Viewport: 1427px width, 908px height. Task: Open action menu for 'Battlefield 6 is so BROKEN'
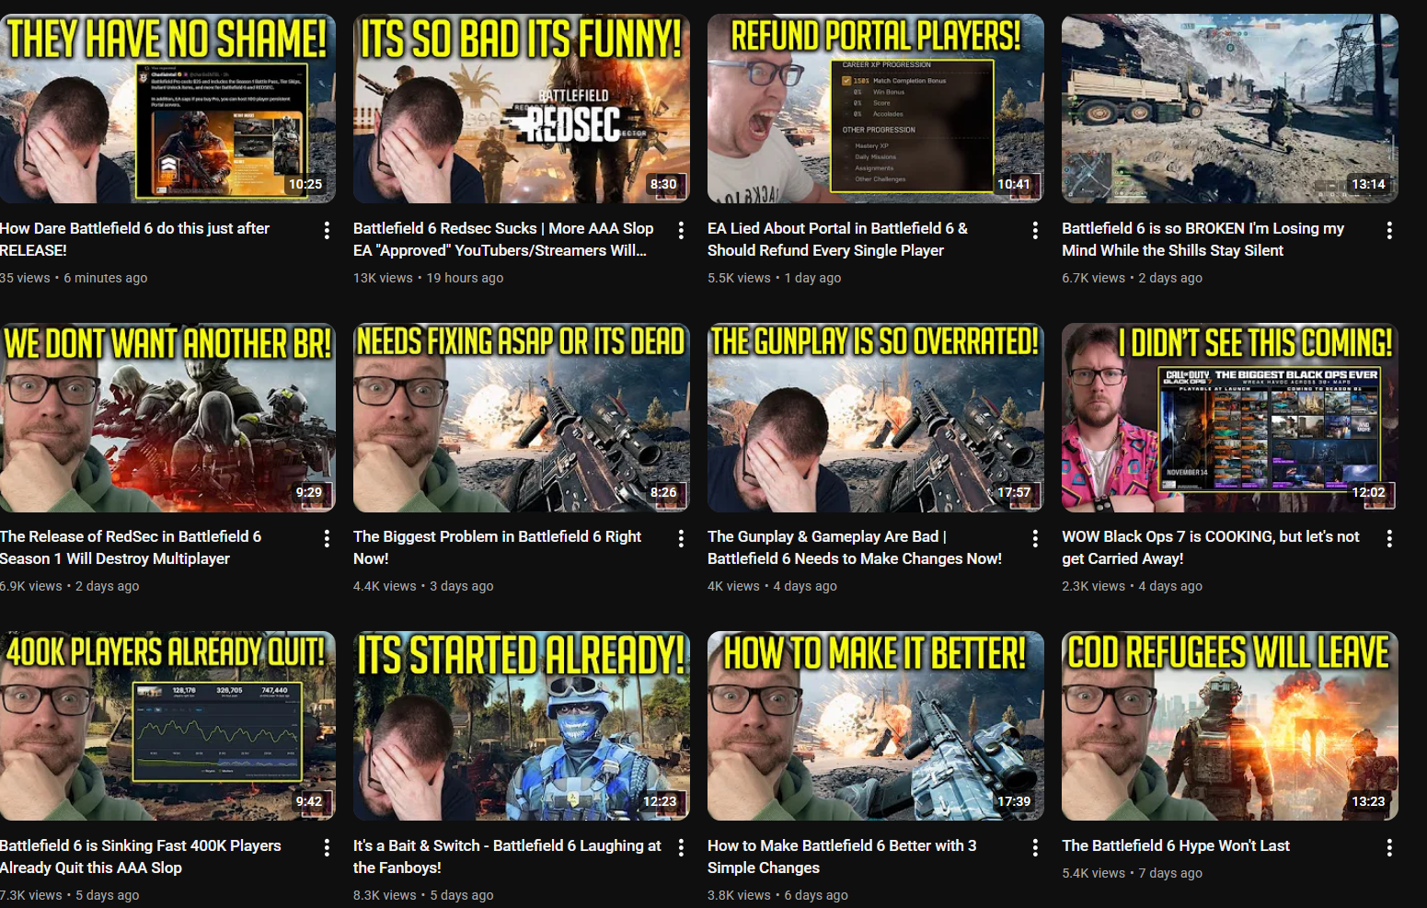tap(1389, 230)
